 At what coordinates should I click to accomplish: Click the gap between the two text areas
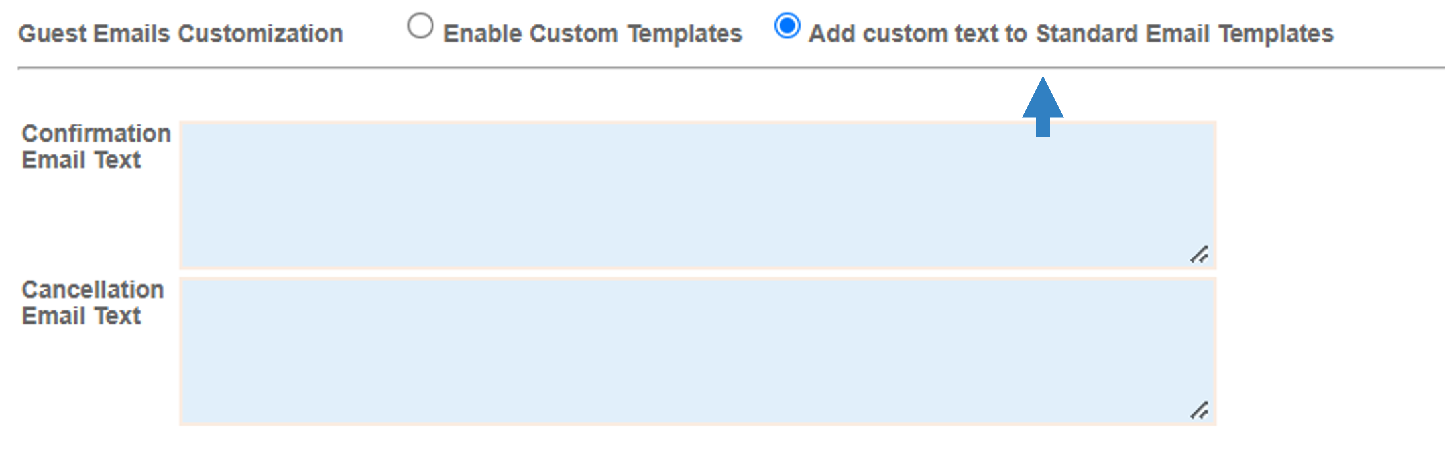698,273
